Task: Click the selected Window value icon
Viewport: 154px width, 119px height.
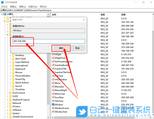Action: point(53,105)
